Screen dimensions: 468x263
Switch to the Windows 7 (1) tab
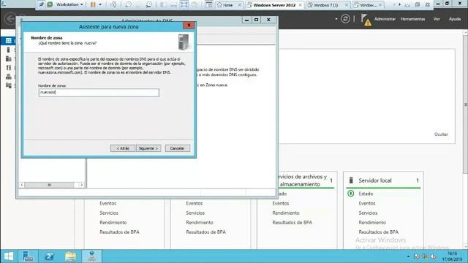328,5
